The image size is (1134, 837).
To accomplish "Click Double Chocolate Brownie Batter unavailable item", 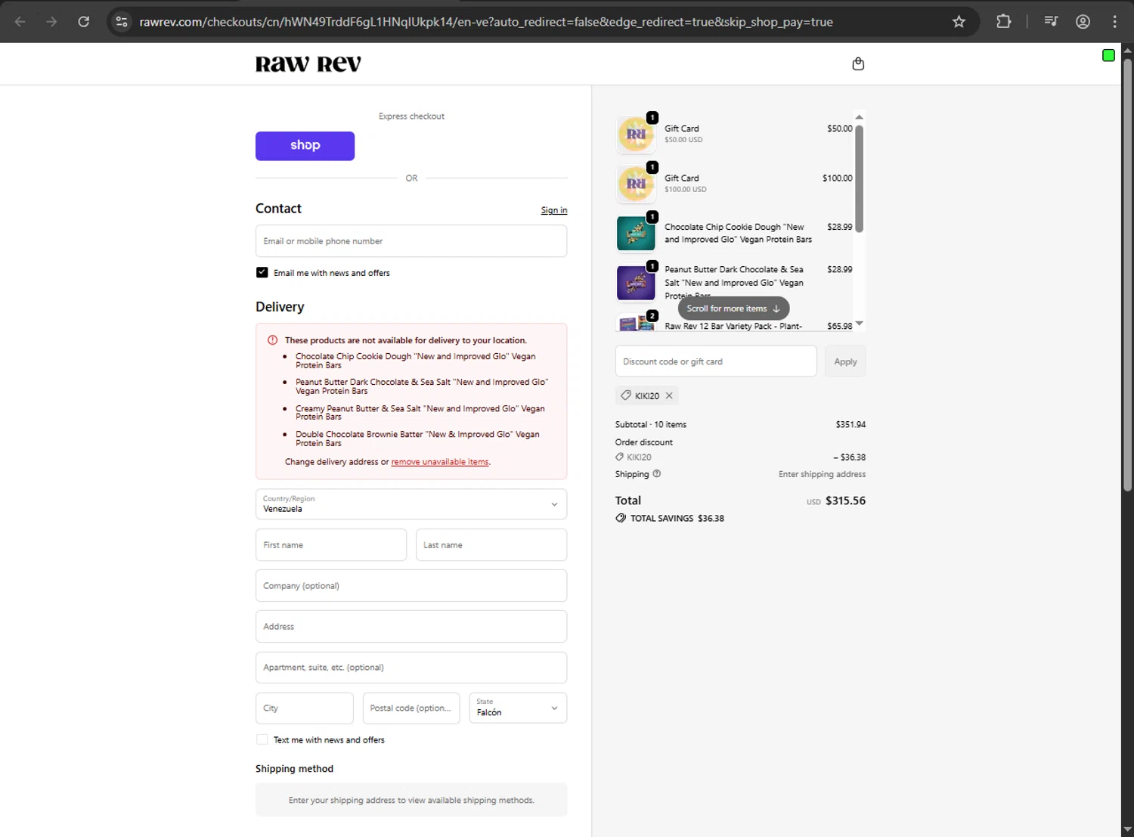I will pos(417,439).
